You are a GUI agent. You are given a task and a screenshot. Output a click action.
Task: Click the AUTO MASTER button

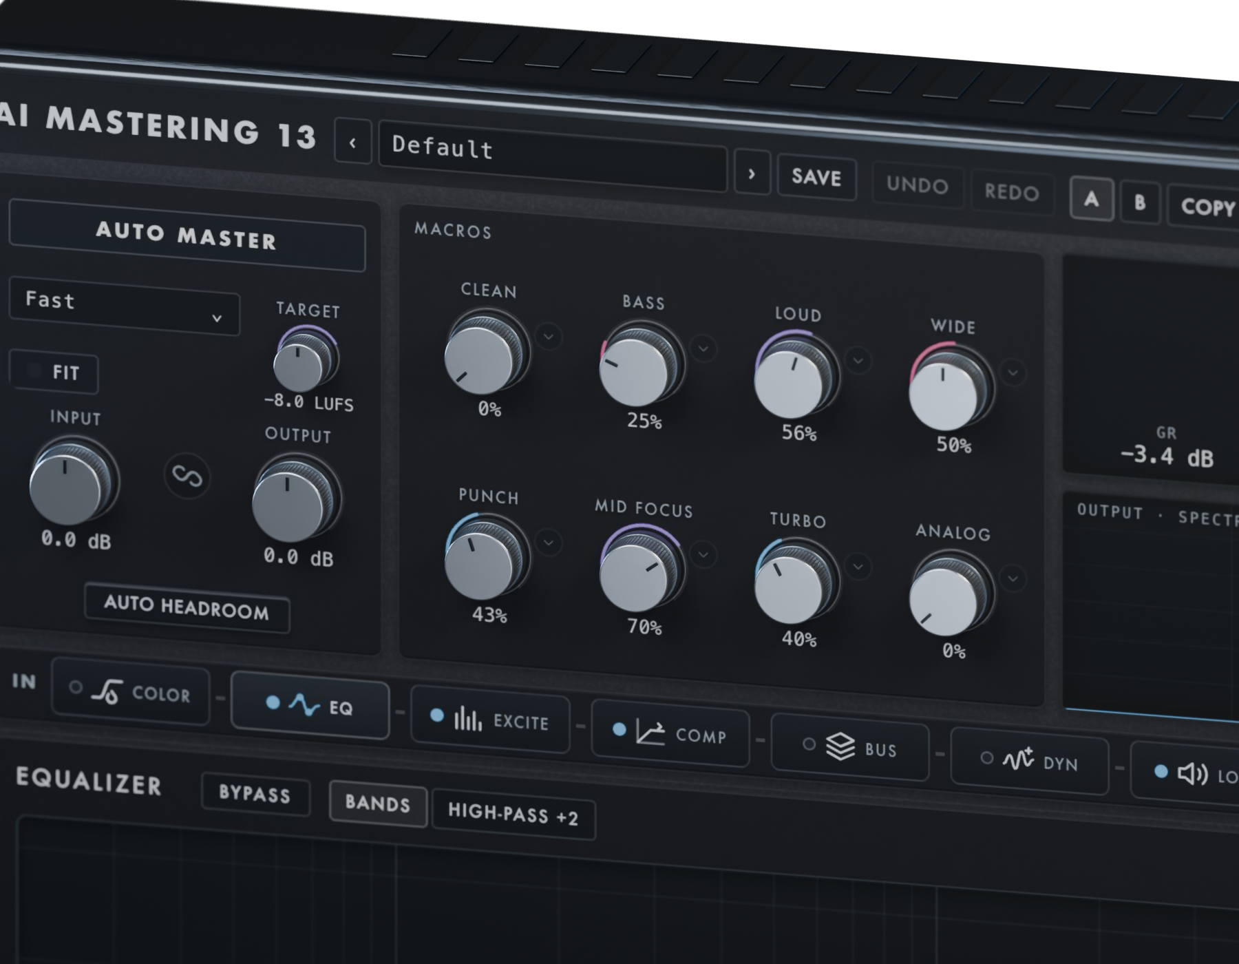coord(187,235)
